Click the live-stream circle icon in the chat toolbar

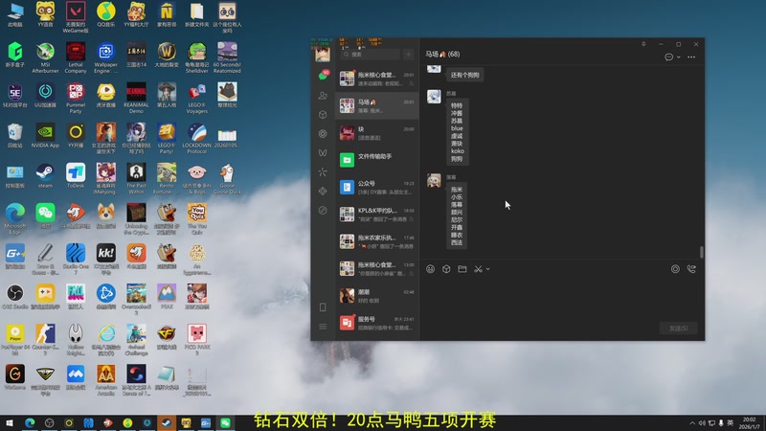(x=675, y=269)
